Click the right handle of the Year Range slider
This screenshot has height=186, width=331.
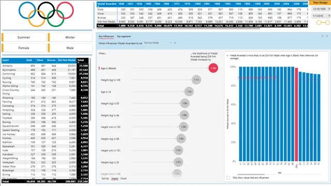(327, 23)
